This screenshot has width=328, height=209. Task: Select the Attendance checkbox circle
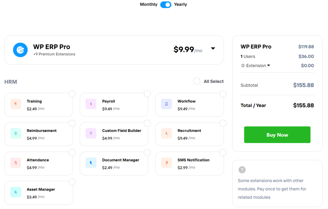72,153
